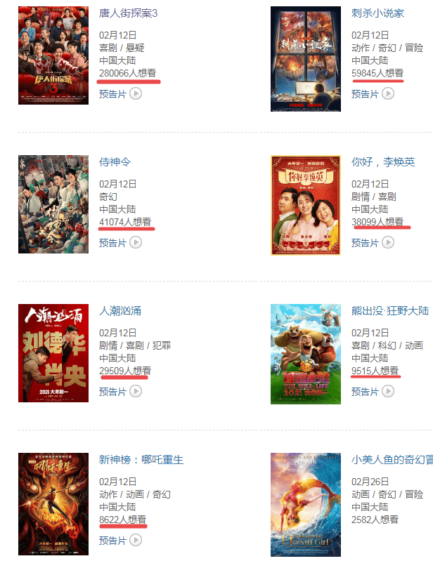The image size is (433, 568).
Task: Play trailer icon for 人潮汹涌
Action: coord(136,391)
